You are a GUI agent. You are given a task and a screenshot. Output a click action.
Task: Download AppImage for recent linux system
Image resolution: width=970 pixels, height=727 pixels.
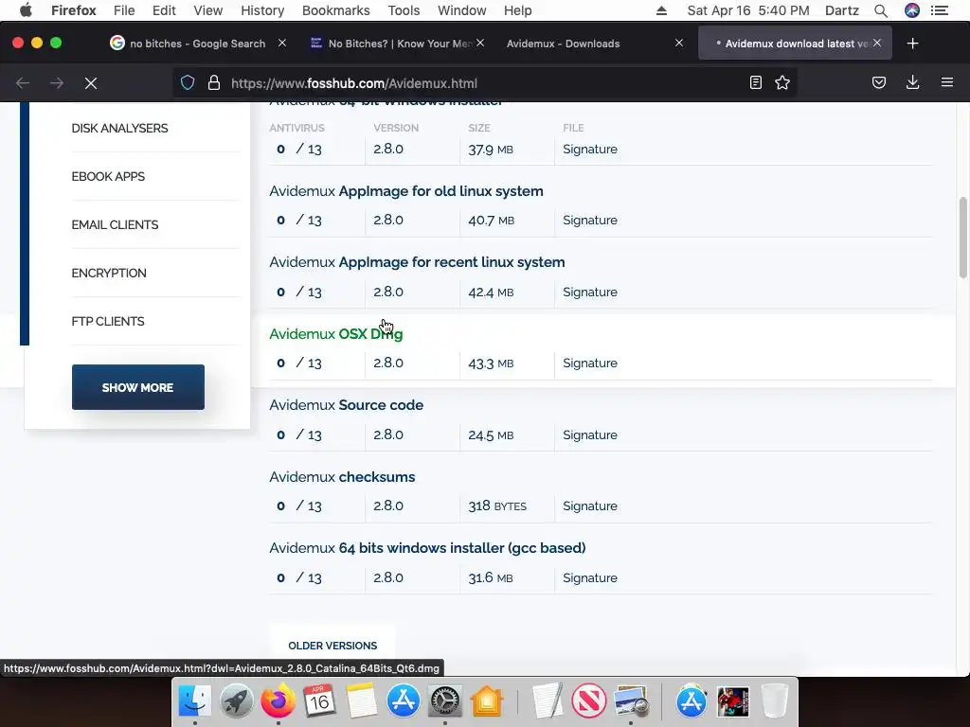(417, 262)
